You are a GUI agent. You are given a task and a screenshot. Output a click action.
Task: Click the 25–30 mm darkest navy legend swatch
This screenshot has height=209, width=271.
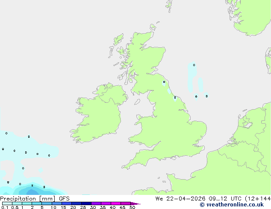tap(86, 203)
